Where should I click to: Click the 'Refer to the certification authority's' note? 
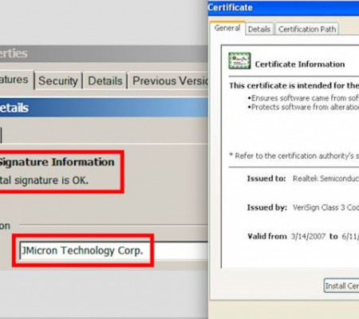pyautogui.click(x=294, y=156)
